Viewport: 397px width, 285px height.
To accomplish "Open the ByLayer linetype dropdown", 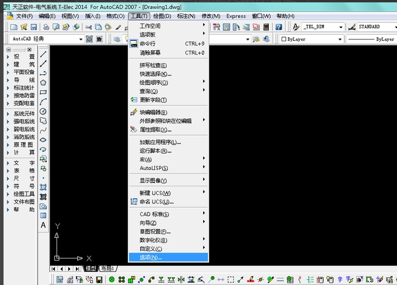I will coord(371,40).
